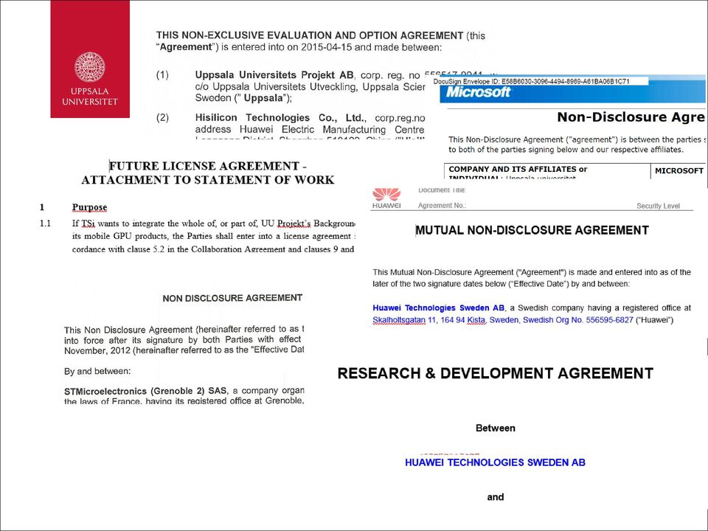Click the Swedish Org No. 556595-6827
This screenshot has height=531, width=708.
(x=578, y=319)
